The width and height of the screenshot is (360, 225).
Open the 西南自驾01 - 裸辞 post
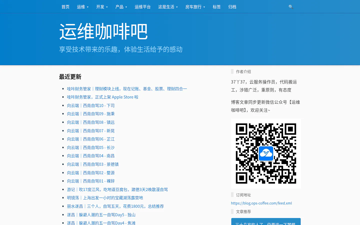(91, 181)
